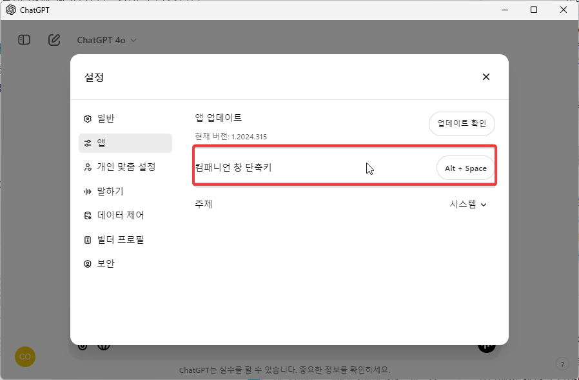Open attachments with the plus icon
Screen dimensions: 579x380
(82, 345)
